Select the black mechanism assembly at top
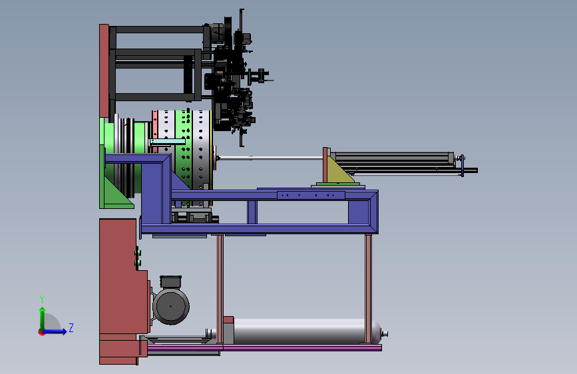577x374 pixels. 236,79
